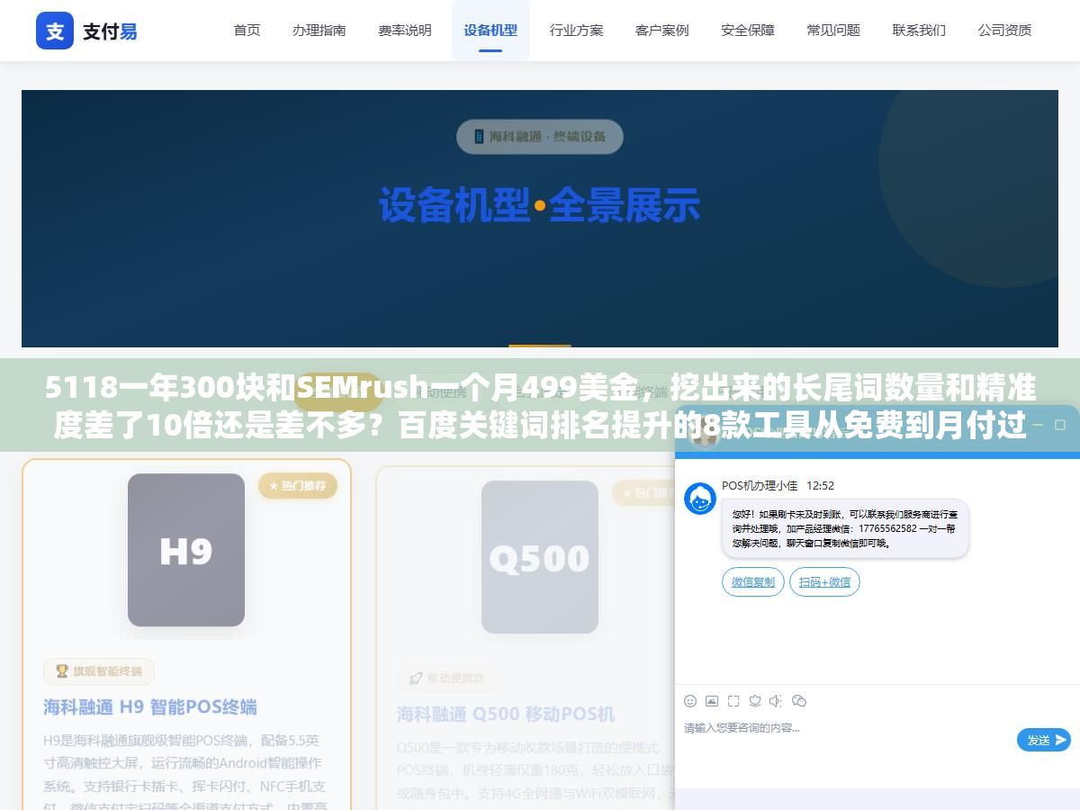
Task: Click the chat message about 刷卡未及时到账
Action: click(845, 528)
